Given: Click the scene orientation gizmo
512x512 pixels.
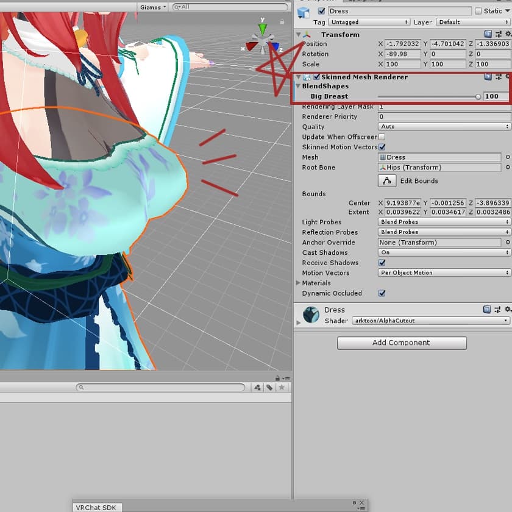Looking at the screenshot, I should click(263, 41).
